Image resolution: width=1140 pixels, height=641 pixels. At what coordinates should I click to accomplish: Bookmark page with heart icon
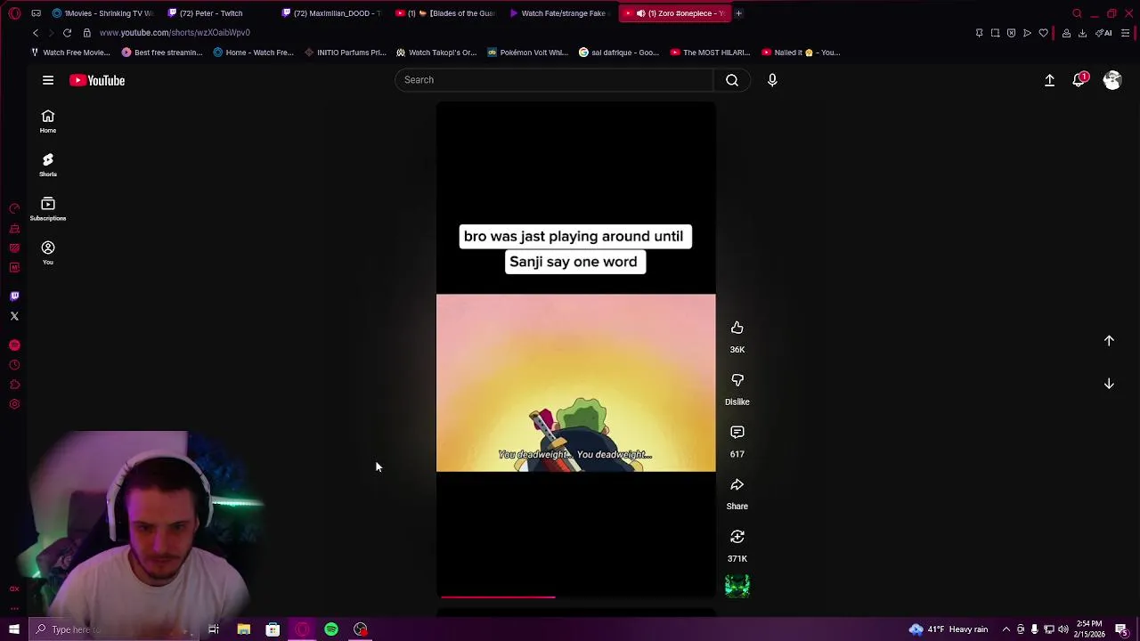point(1044,33)
